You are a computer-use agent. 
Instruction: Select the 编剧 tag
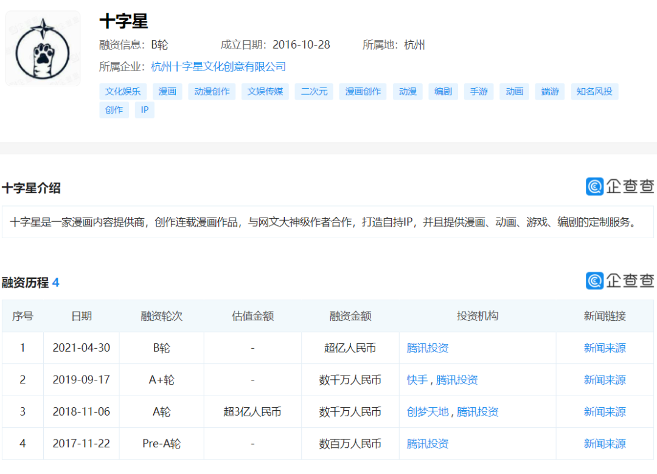(443, 91)
